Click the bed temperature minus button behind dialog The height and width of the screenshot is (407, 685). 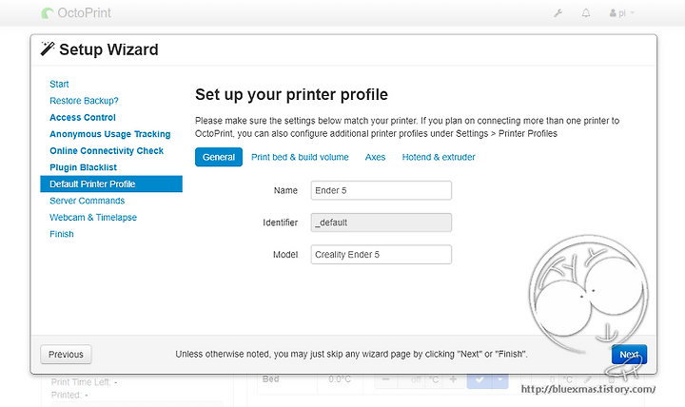tap(385, 379)
